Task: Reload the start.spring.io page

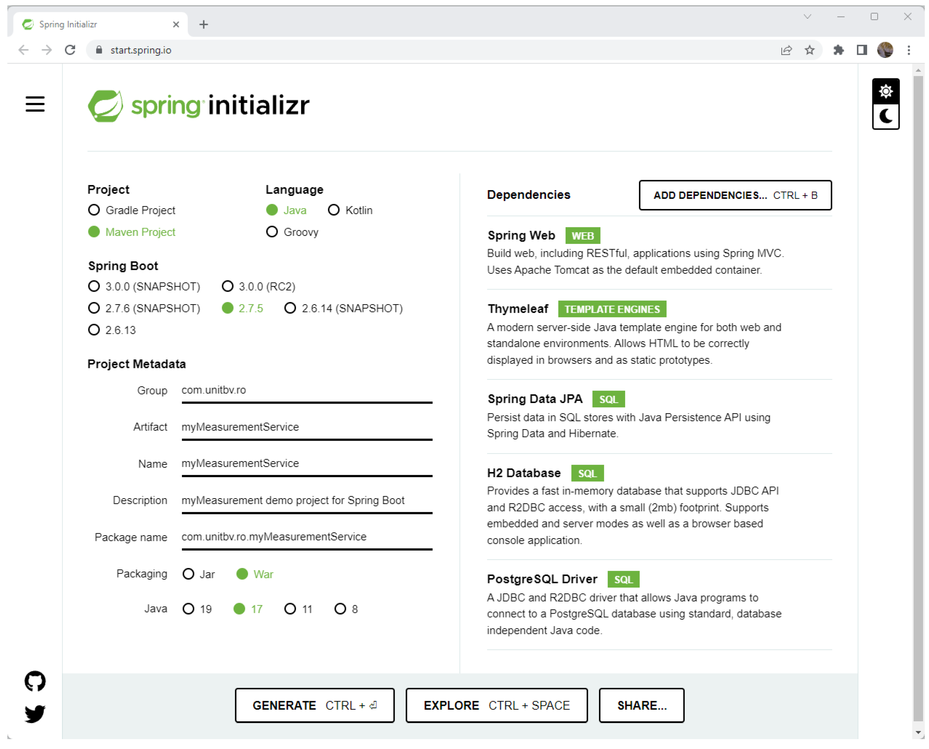Action: click(x=70, y=50)
